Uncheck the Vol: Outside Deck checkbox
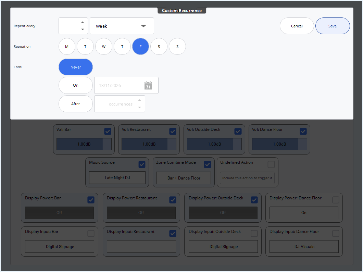 [x=238, y=131]
